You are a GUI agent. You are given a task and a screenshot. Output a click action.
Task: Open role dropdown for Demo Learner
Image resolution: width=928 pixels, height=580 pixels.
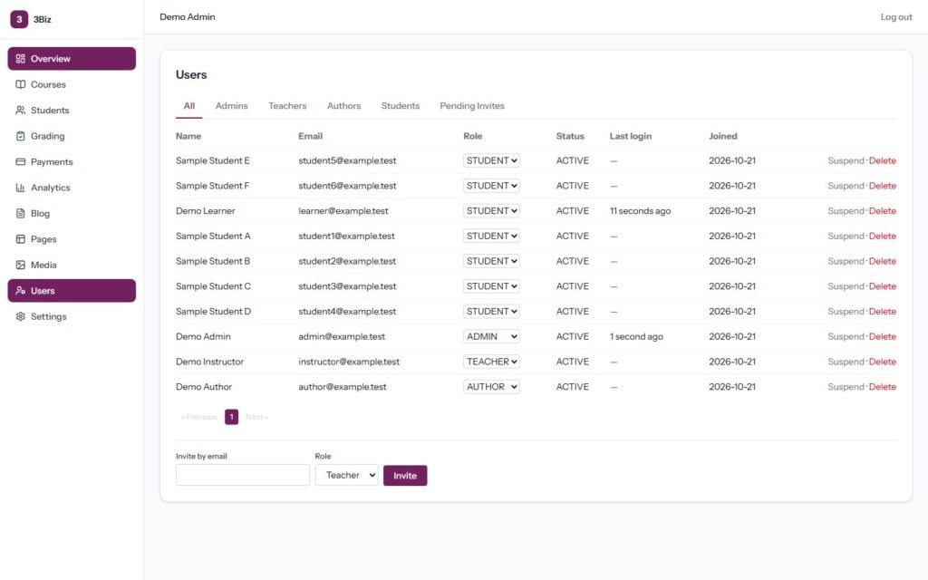[491, 210]
